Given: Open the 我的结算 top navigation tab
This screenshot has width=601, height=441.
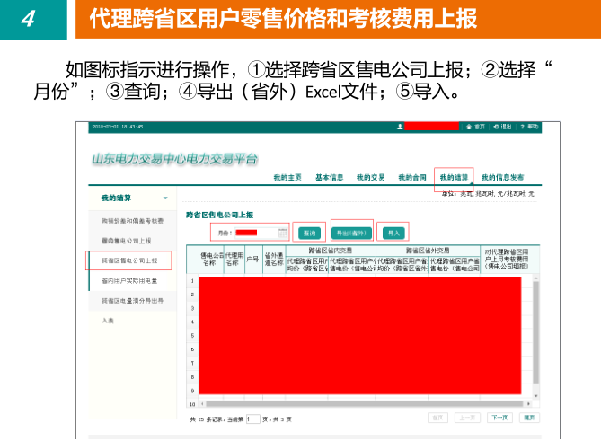Looking at the screenshot, I should [x=454, y=177].
